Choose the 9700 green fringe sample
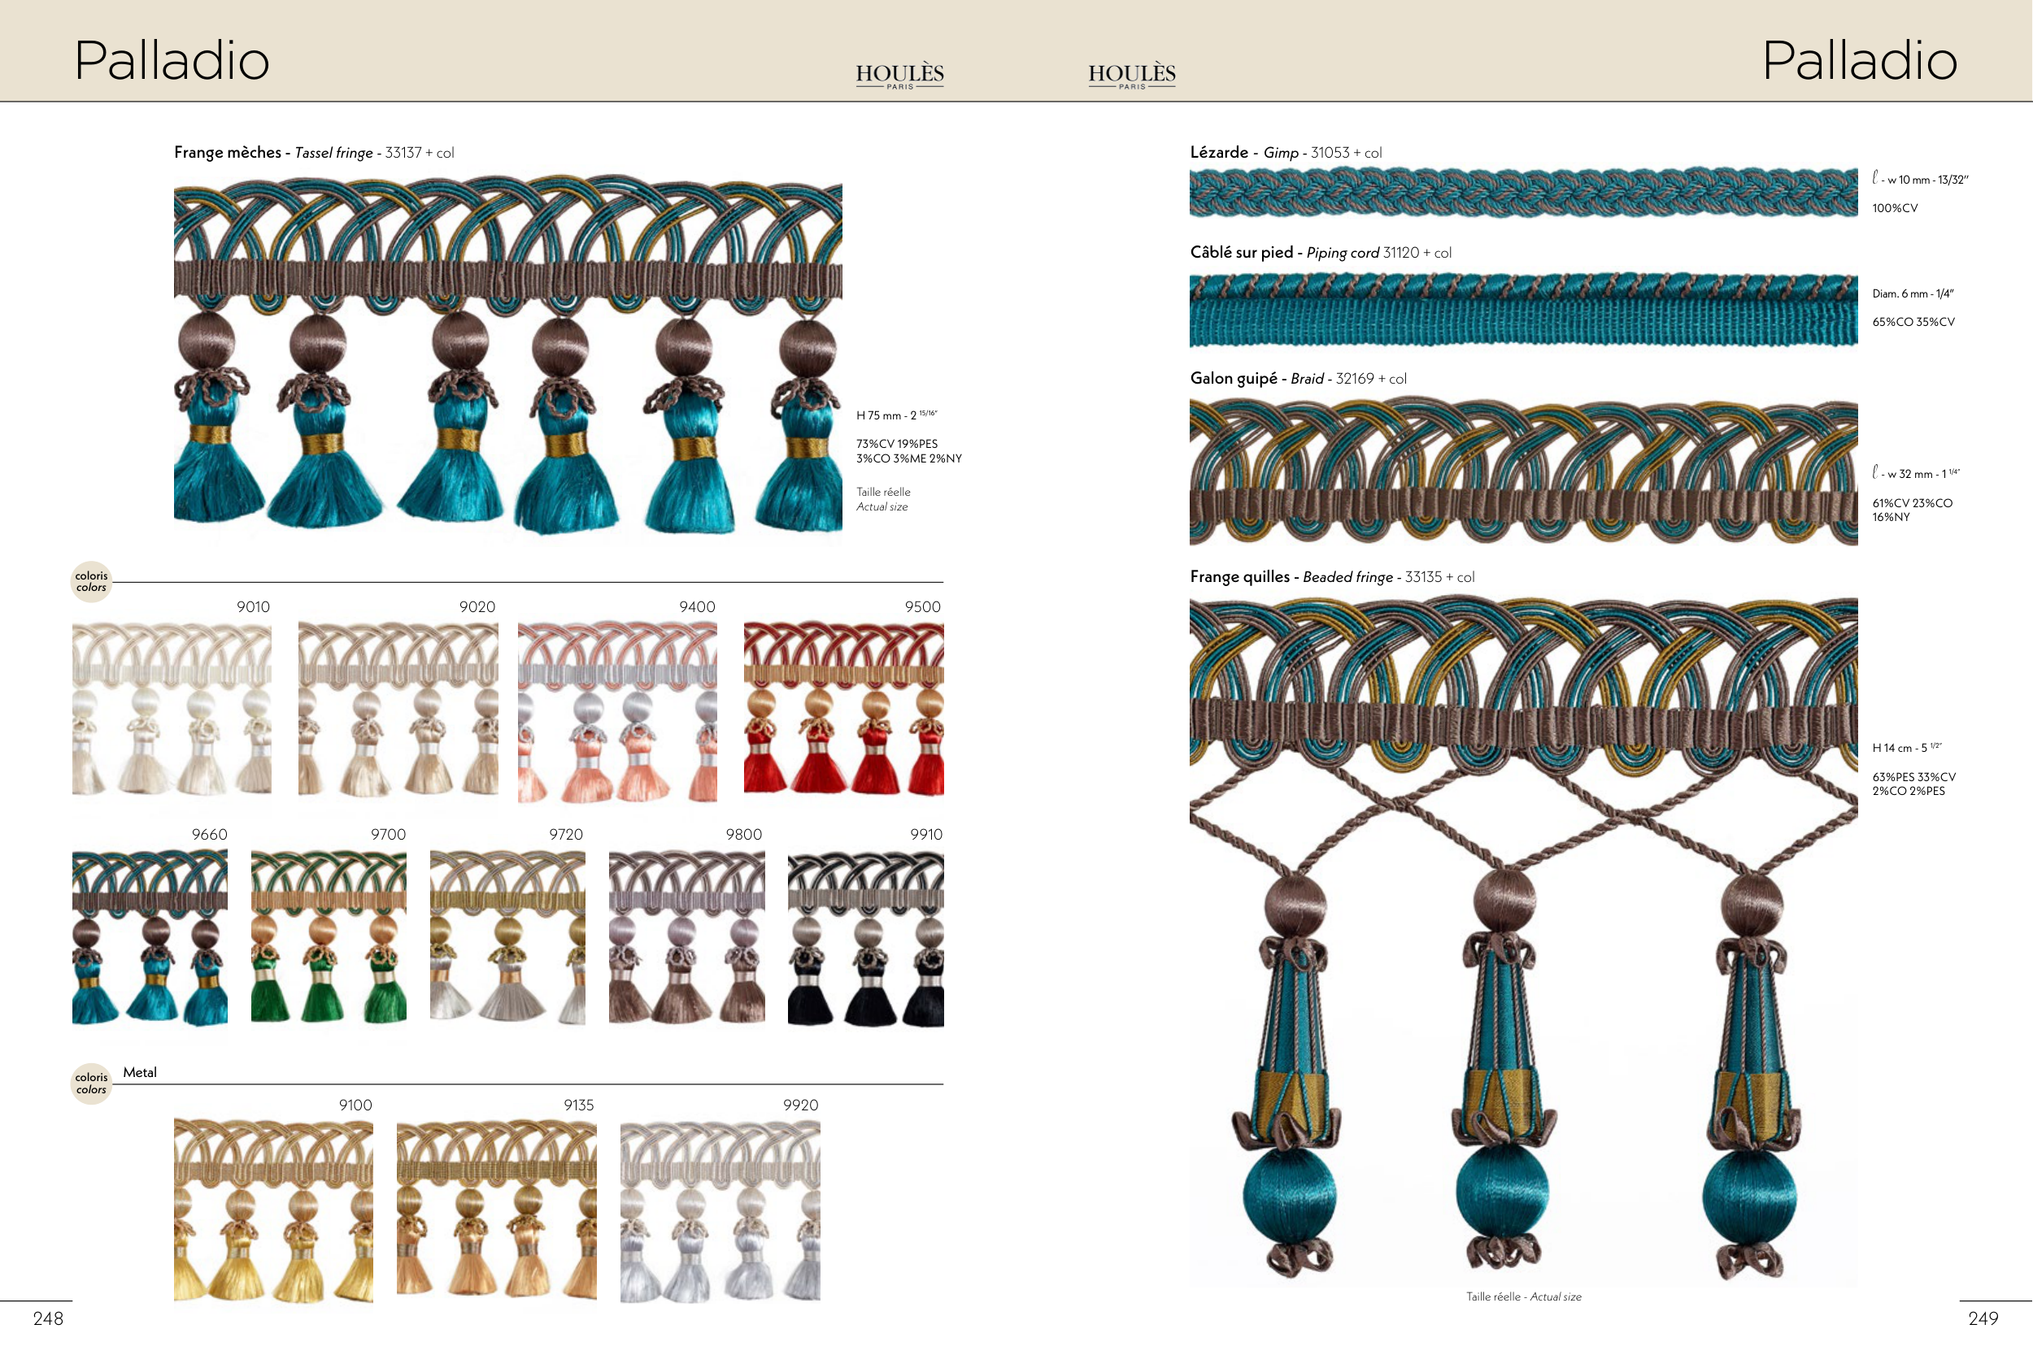 [329, 938]
